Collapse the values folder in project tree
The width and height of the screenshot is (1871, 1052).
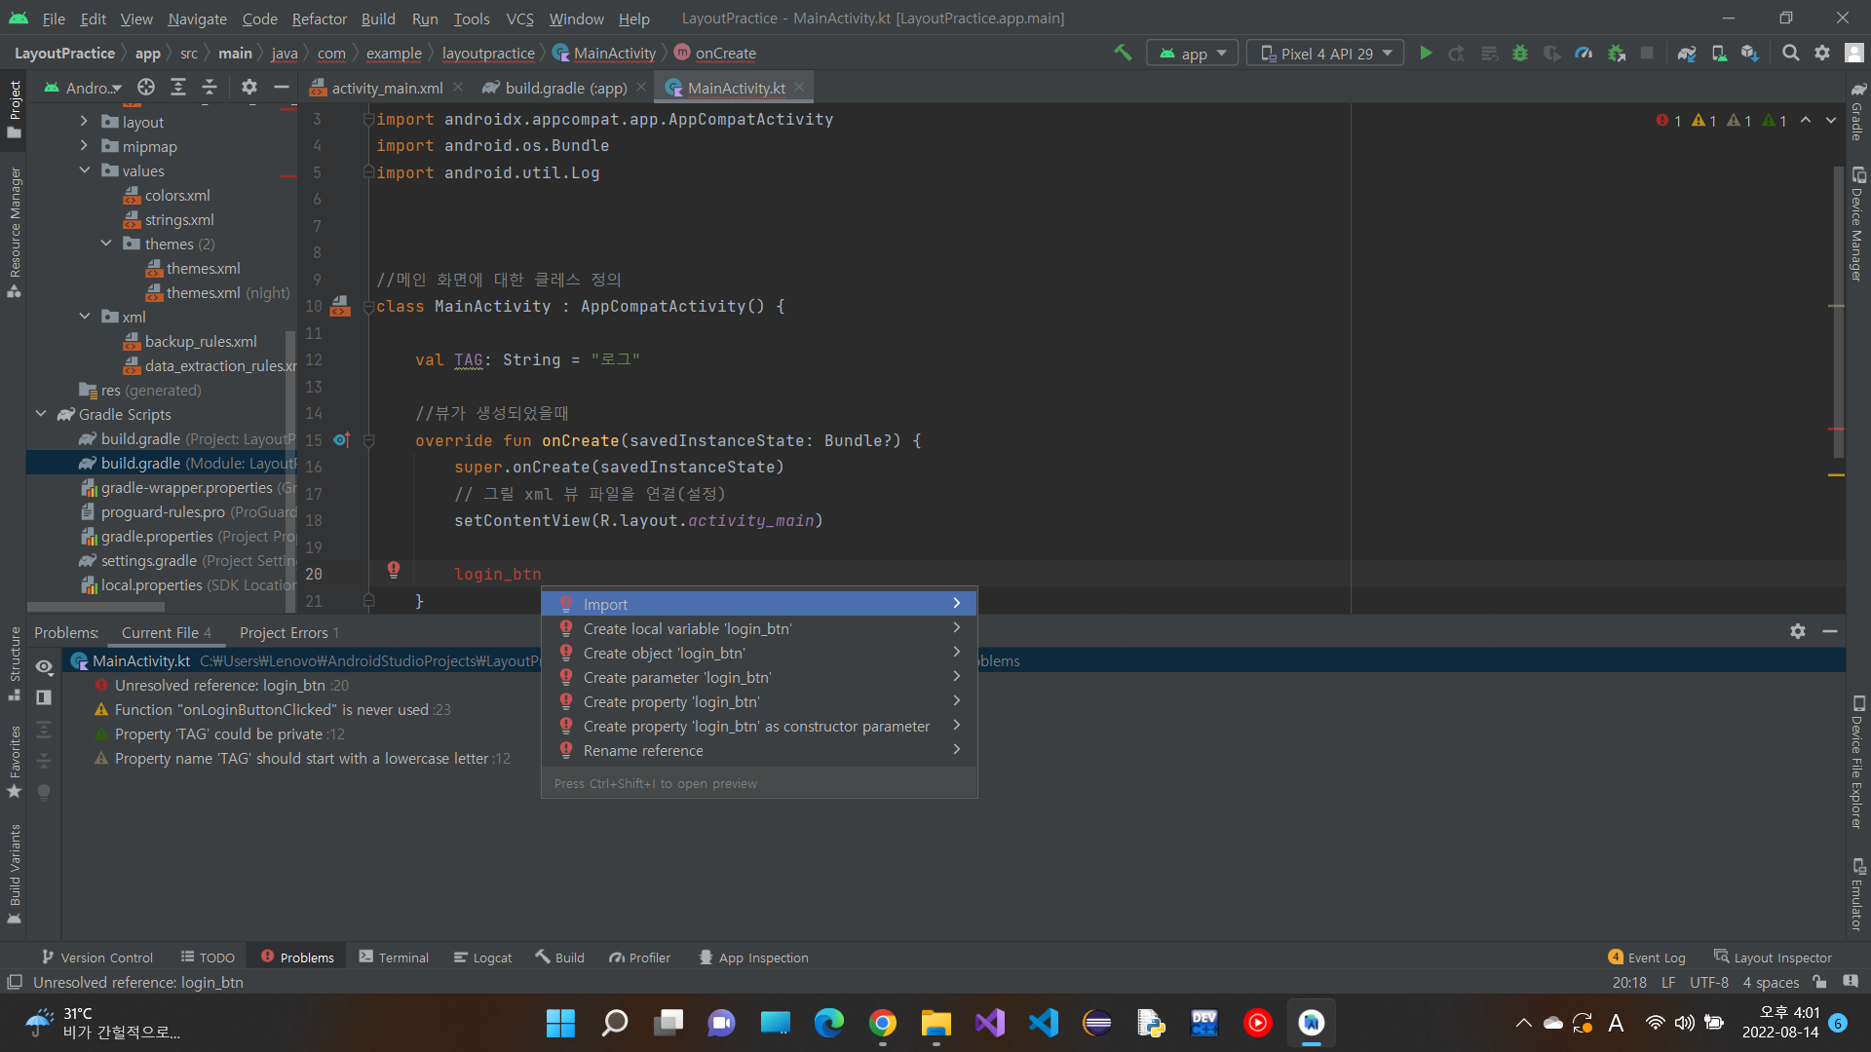(85, 170)
